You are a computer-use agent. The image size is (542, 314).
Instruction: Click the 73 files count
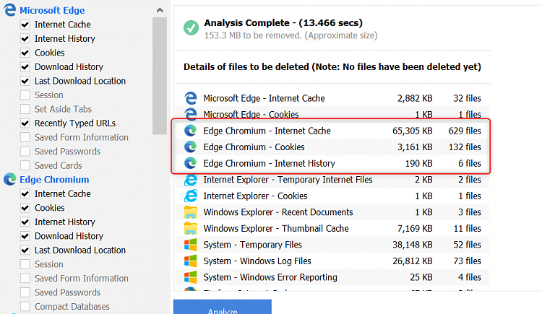coord(467,261)
